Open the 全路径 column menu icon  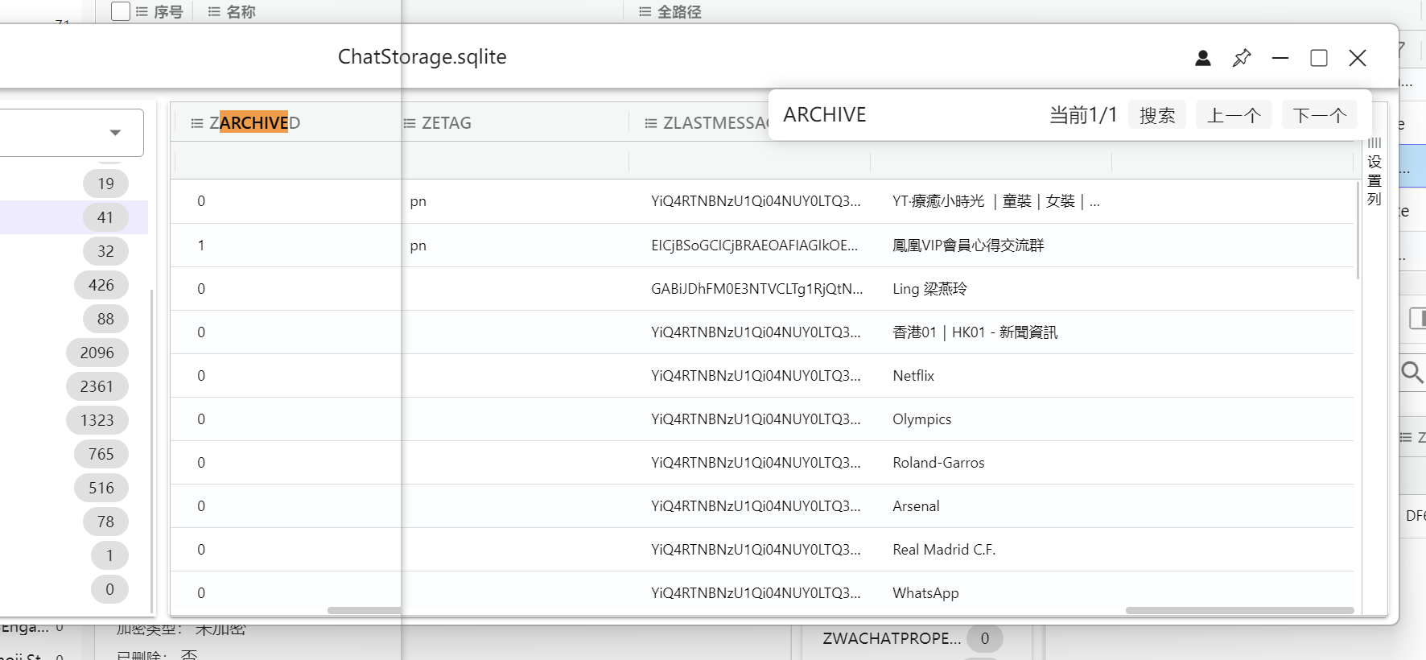[645, 12]
